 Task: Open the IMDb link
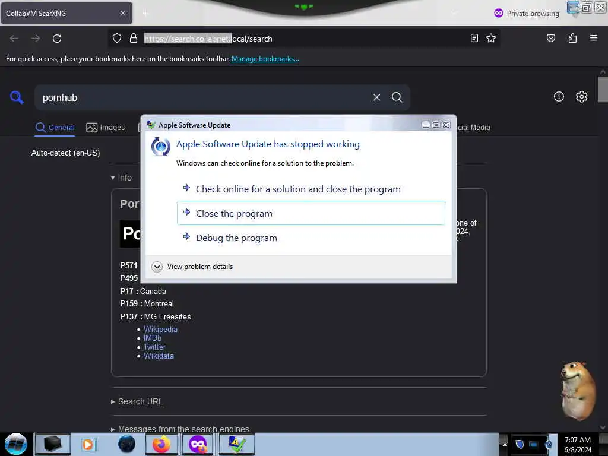coord(153,338)
